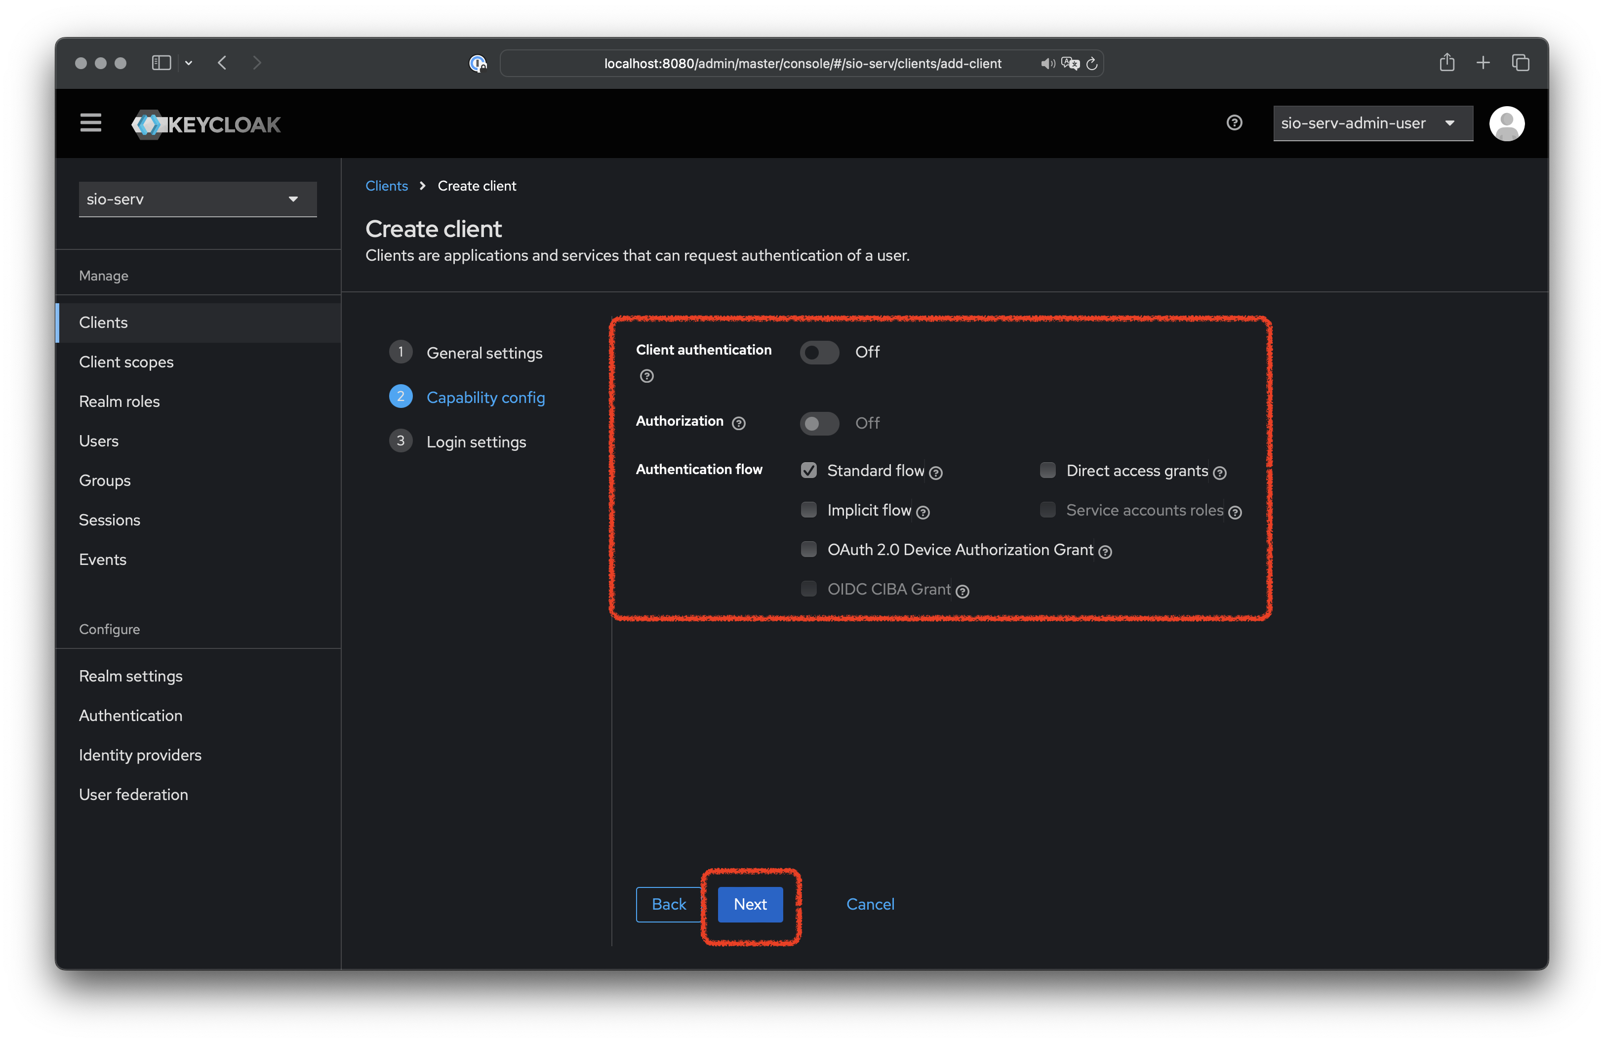The height and width of the screenshot is (1043, 1604).
Task: Toggle Authorization switch On
Action: tap(818, 421)
